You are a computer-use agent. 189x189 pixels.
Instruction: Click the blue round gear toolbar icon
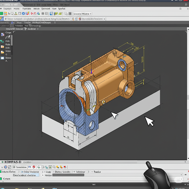click(x=23, y=14)
